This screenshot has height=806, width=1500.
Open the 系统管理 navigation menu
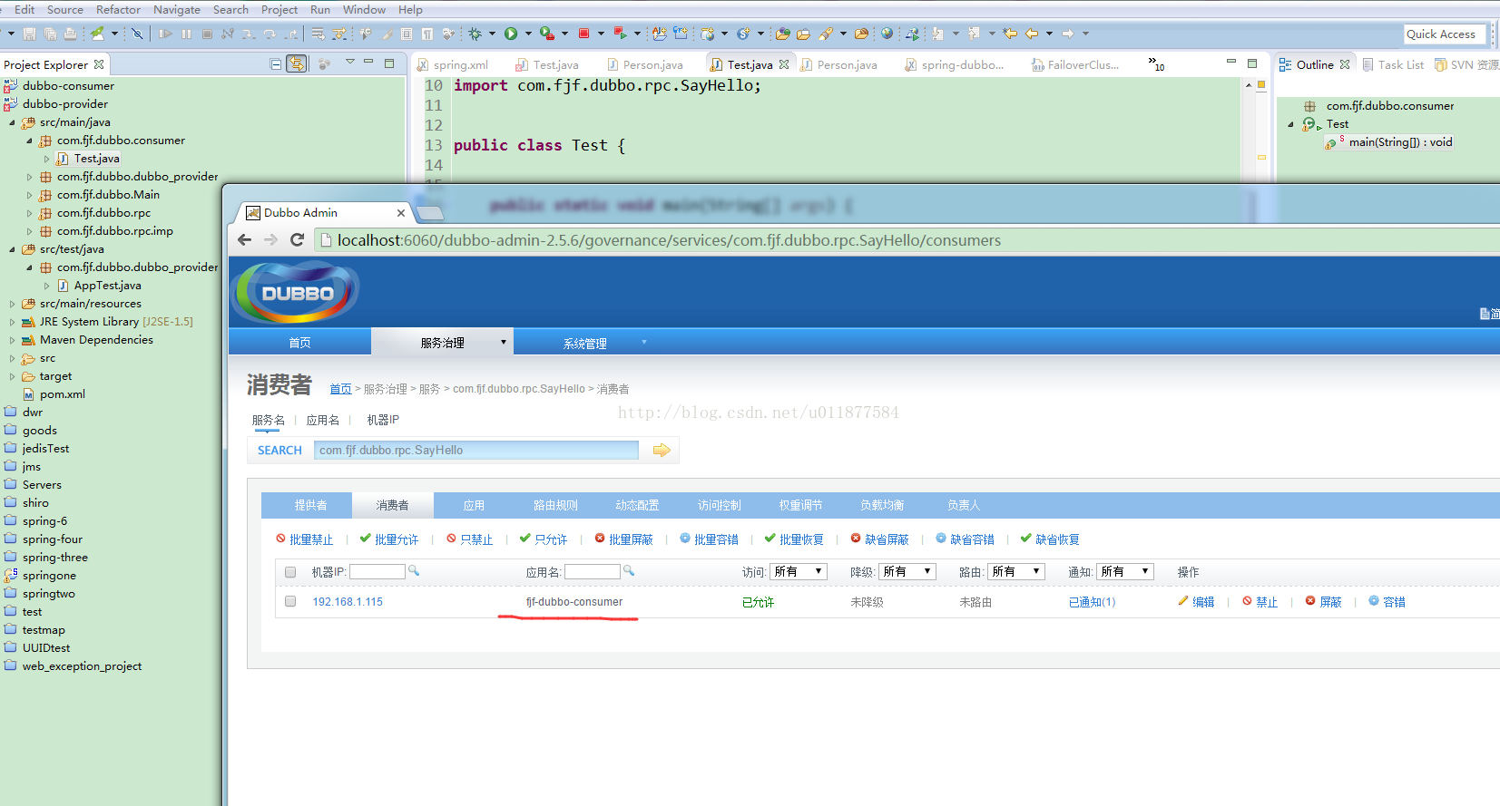(585, 343)
